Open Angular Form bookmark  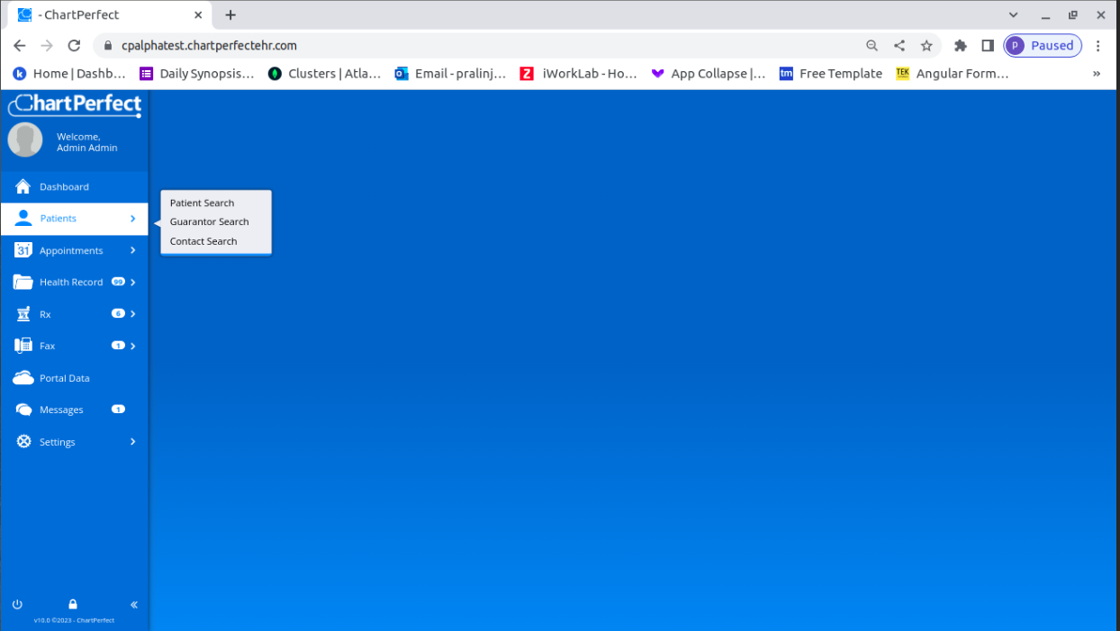tap(953, 74)
